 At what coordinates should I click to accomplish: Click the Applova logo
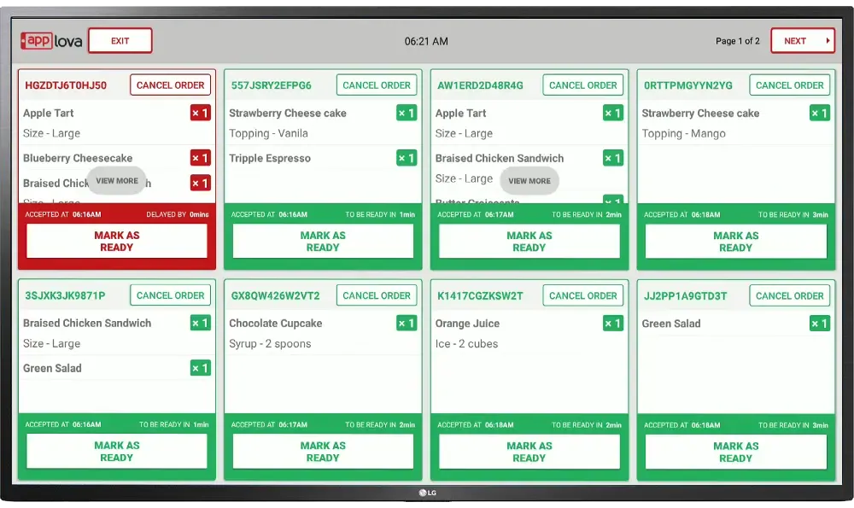52,41
